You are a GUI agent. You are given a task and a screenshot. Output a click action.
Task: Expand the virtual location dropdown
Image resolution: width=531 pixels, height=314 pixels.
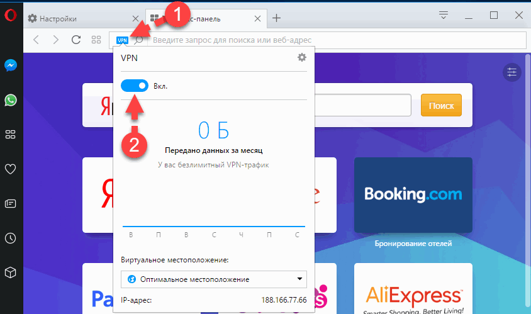coord(213,279)
